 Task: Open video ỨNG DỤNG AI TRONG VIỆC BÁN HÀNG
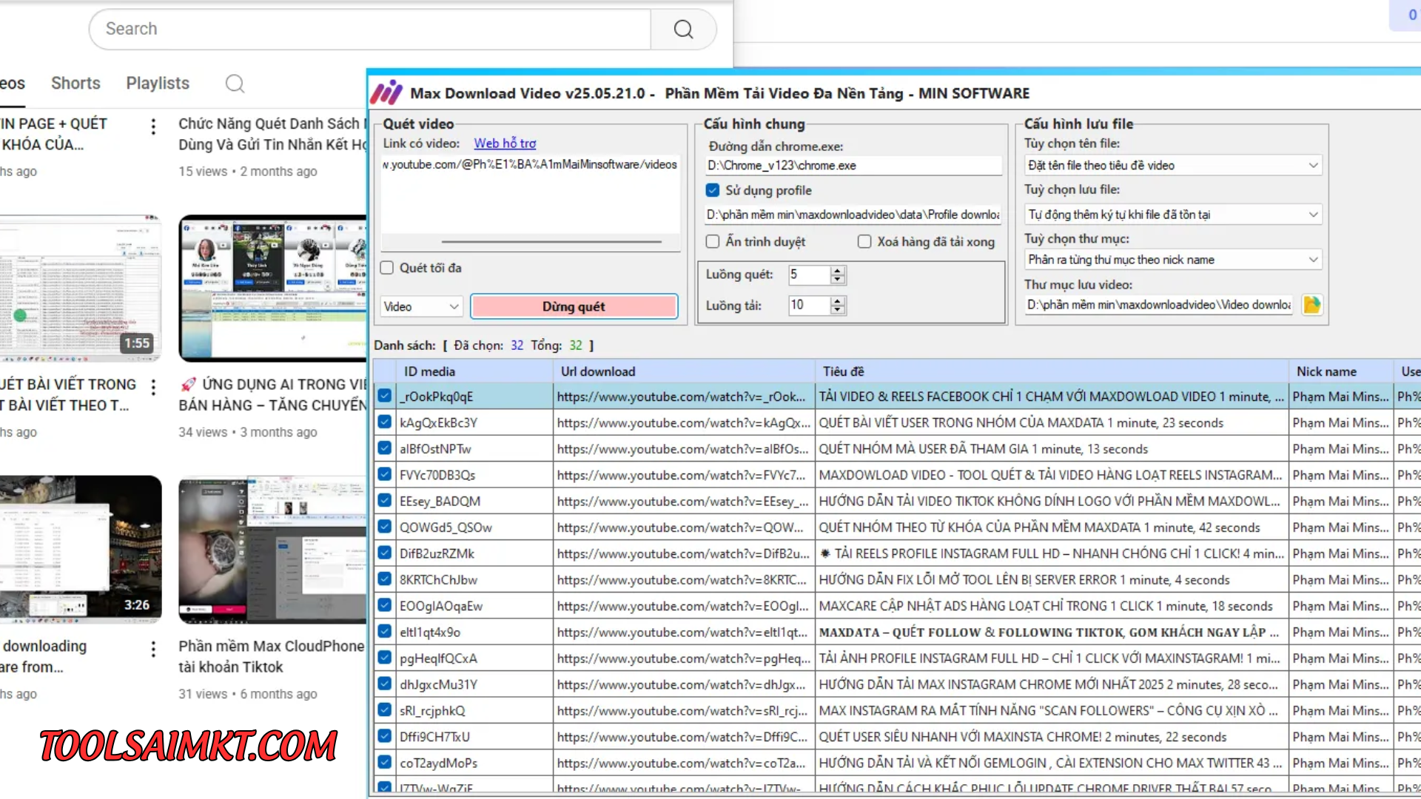pyautogui.click(x=272, y=395)
